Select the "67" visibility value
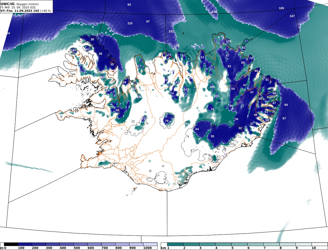 [184, 55]
